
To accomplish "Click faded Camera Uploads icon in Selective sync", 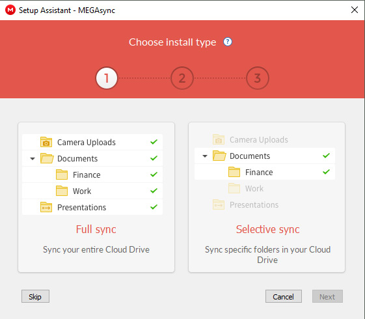I will point(219,139).
